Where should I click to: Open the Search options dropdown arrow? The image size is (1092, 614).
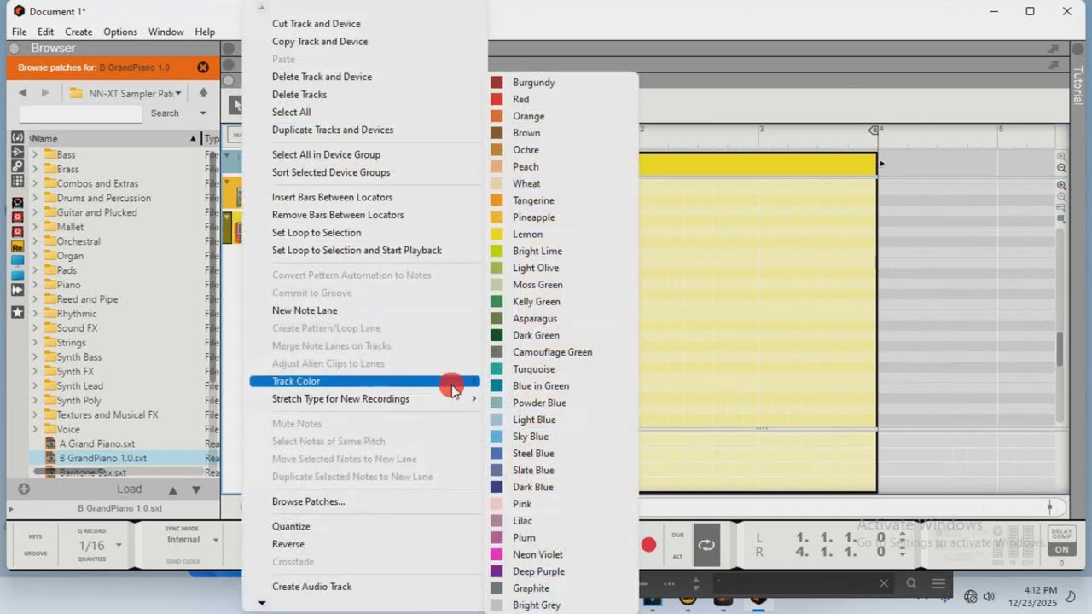(203, 113)
